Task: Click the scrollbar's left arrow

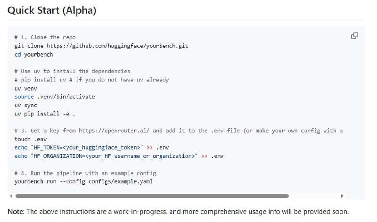Action: [10, 196]
